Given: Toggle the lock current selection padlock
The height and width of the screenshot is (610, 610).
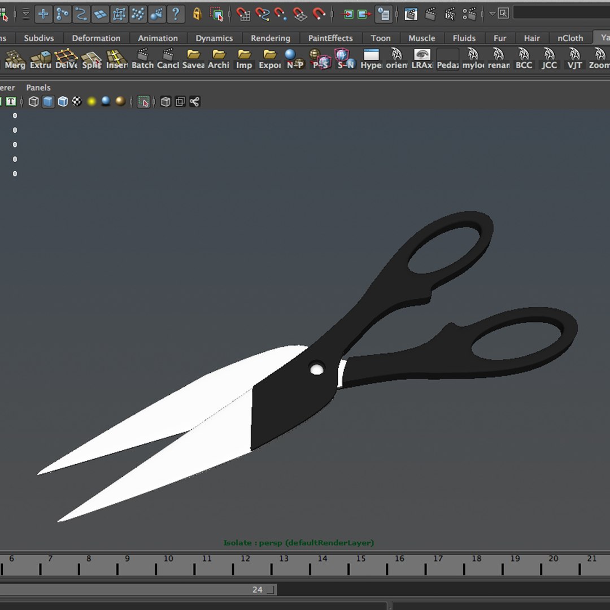Looking at the screenshot, I should 197,14.
